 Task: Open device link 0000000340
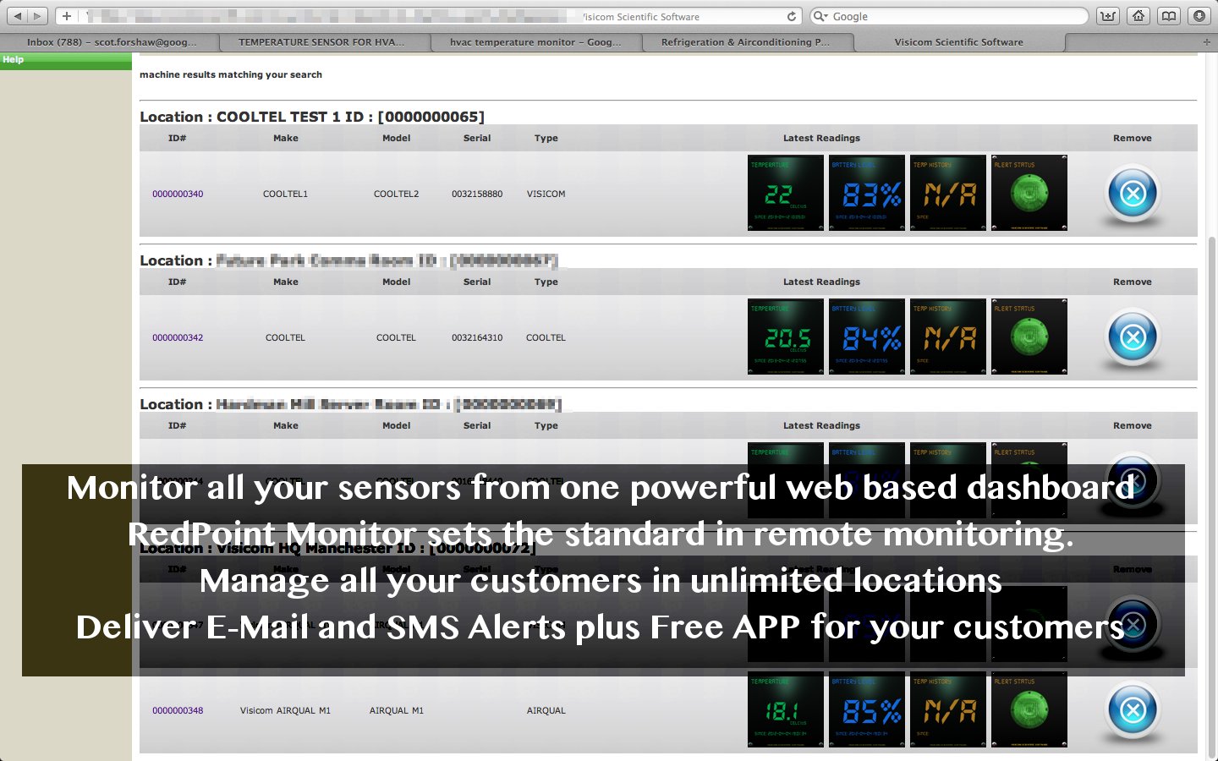[178, 194]
